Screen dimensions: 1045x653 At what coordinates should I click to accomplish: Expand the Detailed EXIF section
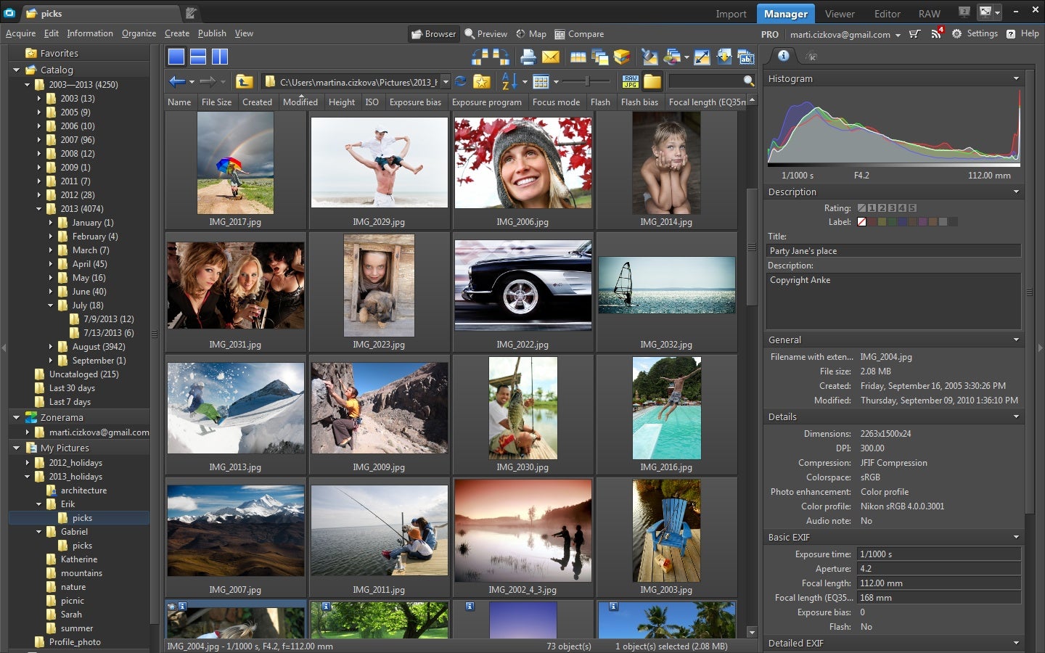click(x=1016, y=643)
